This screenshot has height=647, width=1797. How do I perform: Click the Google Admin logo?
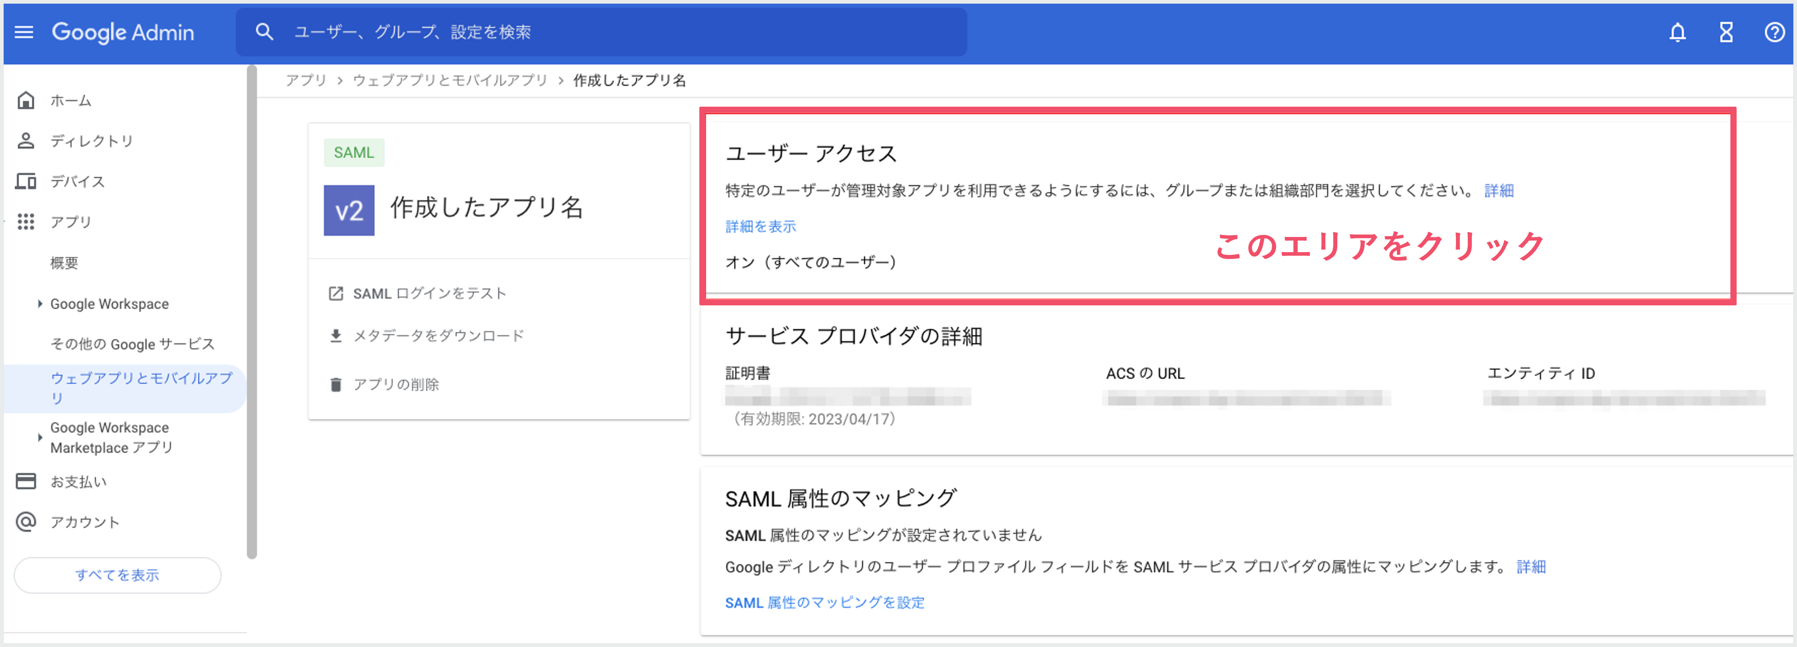click(x=123, y=32)
